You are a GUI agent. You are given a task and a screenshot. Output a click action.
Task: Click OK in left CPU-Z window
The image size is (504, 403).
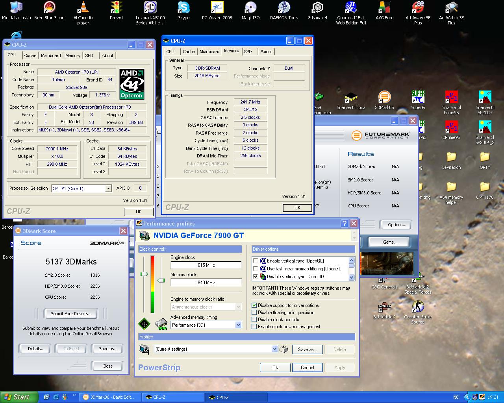point(139,212)
